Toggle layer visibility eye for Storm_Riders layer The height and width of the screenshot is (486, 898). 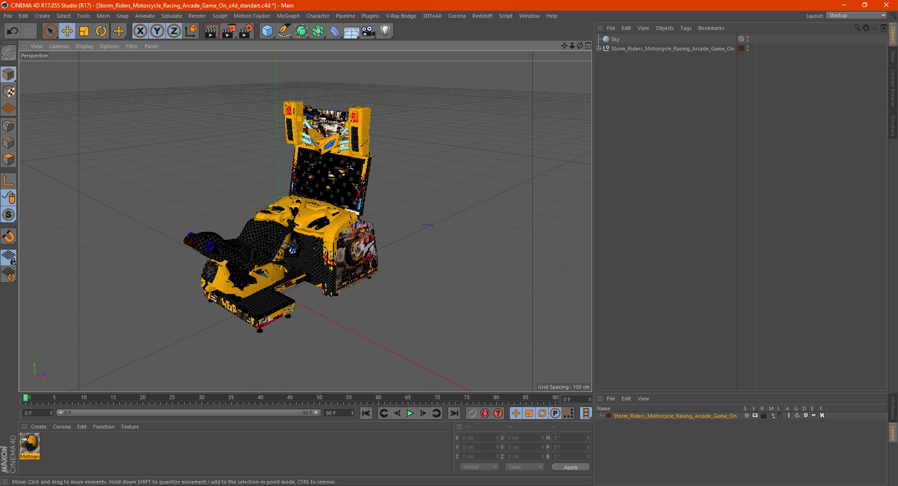coord(755,415)
